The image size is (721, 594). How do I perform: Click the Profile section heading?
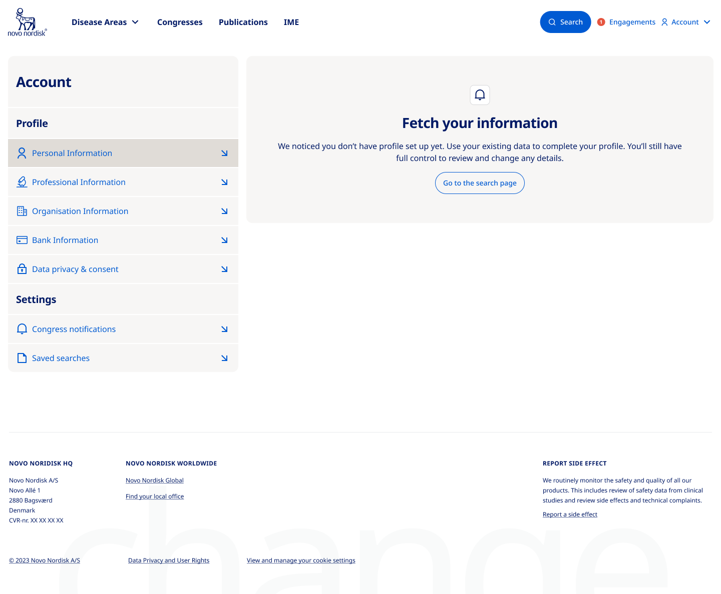32,123
